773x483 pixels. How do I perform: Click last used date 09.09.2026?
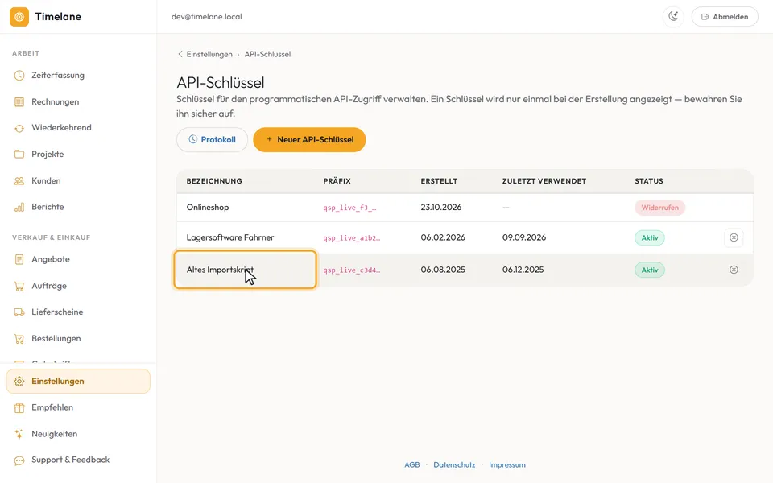pos(524,237)
